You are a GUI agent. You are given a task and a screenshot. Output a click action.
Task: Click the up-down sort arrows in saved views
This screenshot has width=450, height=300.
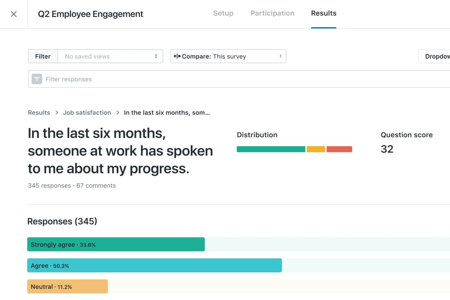coord(156,56)
